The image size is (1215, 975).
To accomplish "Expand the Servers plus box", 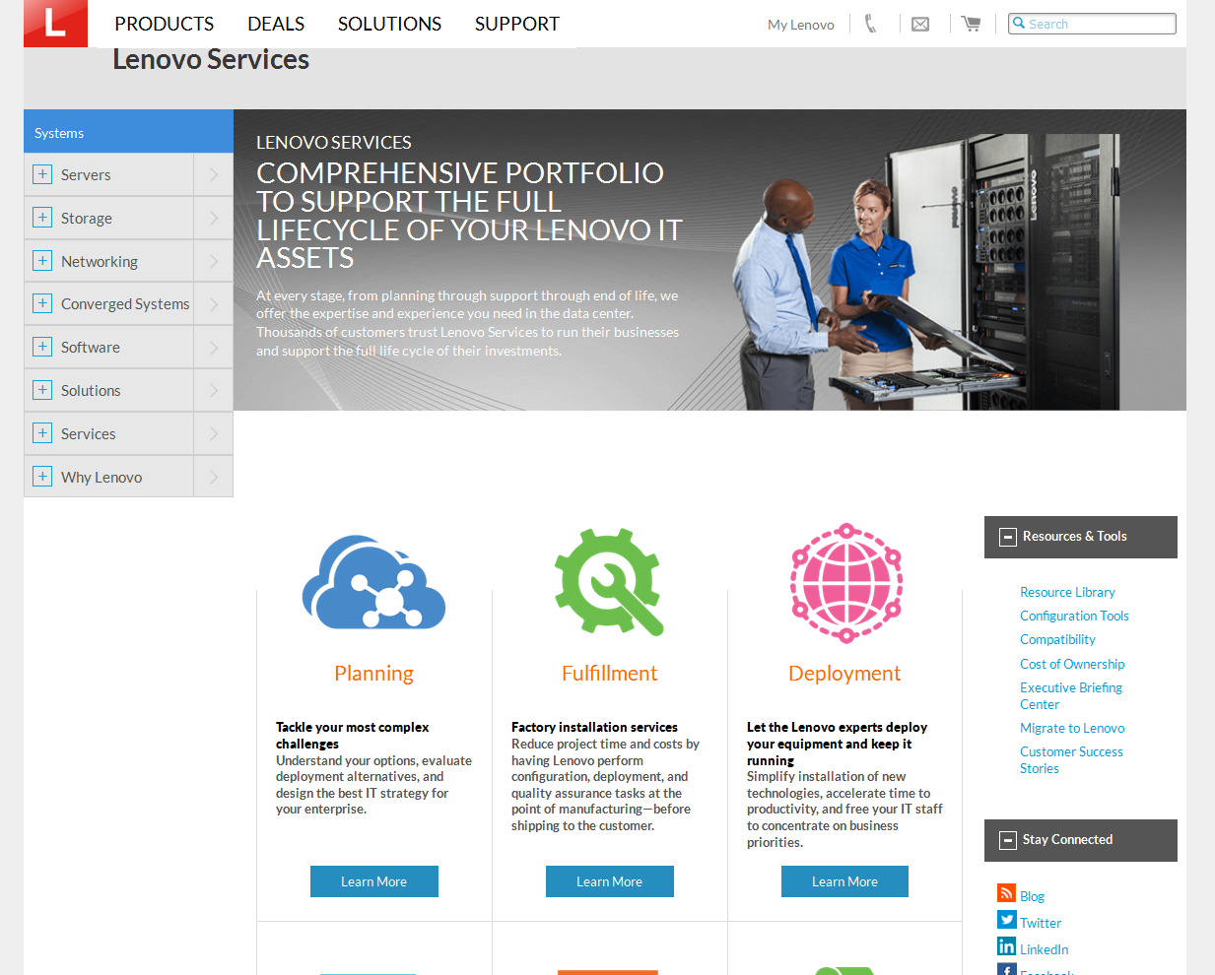I will (42, 174).
